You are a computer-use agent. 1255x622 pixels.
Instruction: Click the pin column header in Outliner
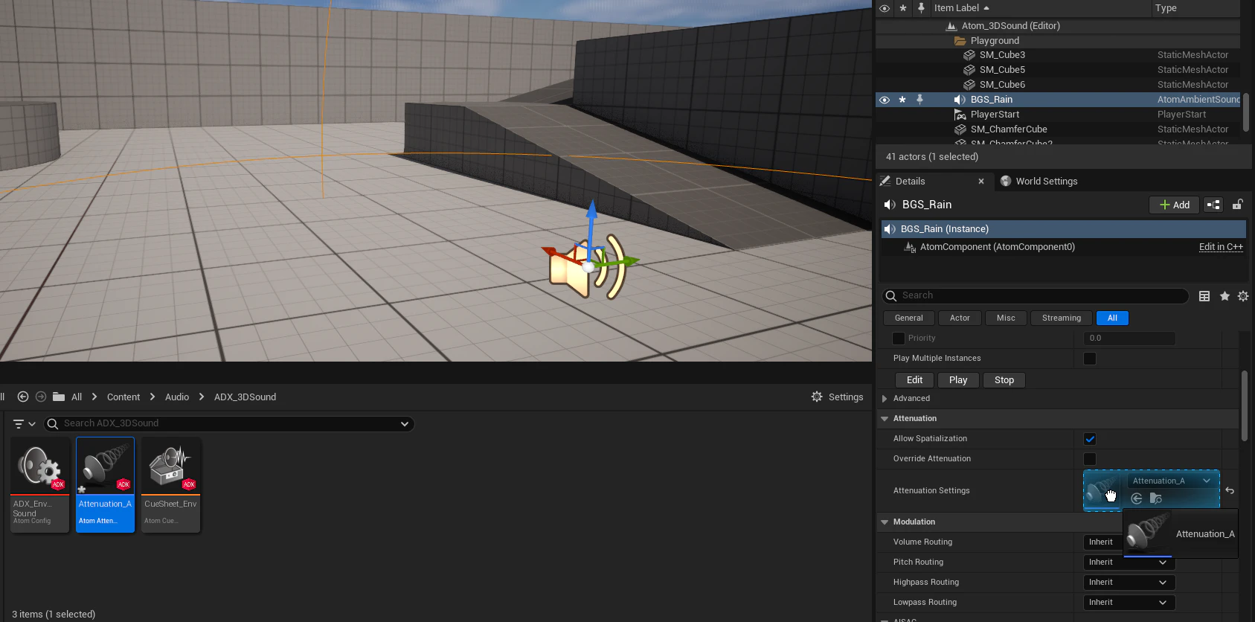click(921, 8)
